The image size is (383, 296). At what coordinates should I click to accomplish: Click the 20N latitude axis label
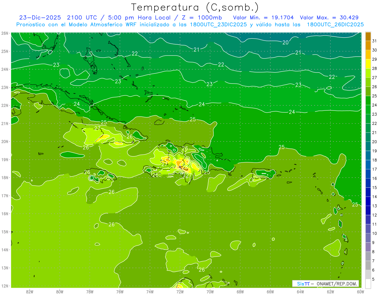coord(4,141)
